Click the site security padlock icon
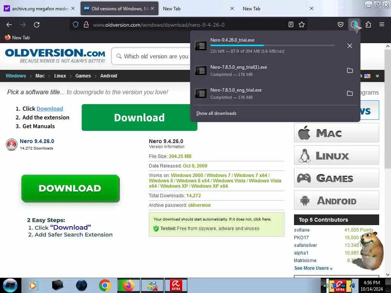The height and width of the screenshot is (293, 391). point(86,25)
